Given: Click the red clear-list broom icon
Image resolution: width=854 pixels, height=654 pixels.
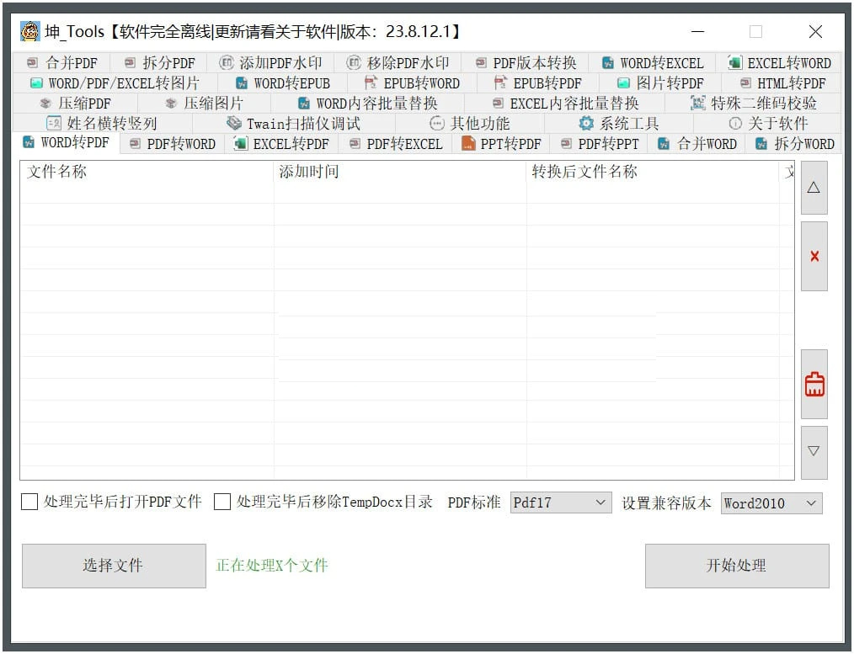Looking at the screenshot, I should pos(814,385).
